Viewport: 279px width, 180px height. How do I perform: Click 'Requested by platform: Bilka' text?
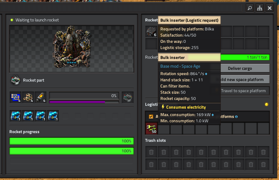click(x=187, y=29)
